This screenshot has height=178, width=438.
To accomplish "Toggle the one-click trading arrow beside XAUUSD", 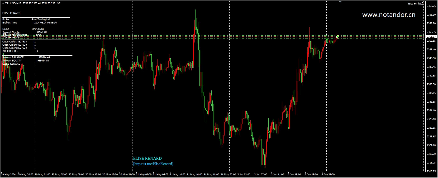I will 3,3.
